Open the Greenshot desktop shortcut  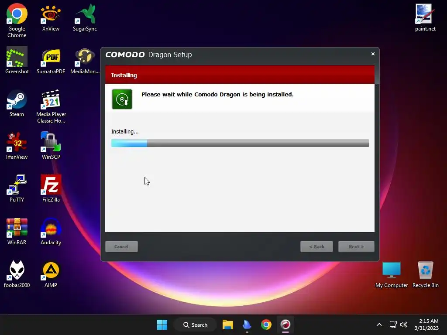tap(17, 60)
